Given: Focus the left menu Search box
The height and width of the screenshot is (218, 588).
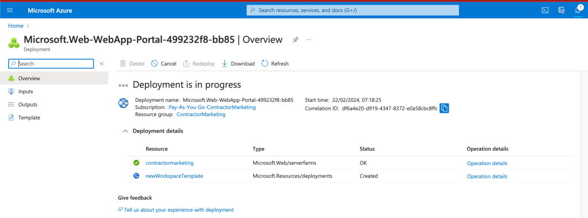Looking at the screenshot, I should coord(51,64).
